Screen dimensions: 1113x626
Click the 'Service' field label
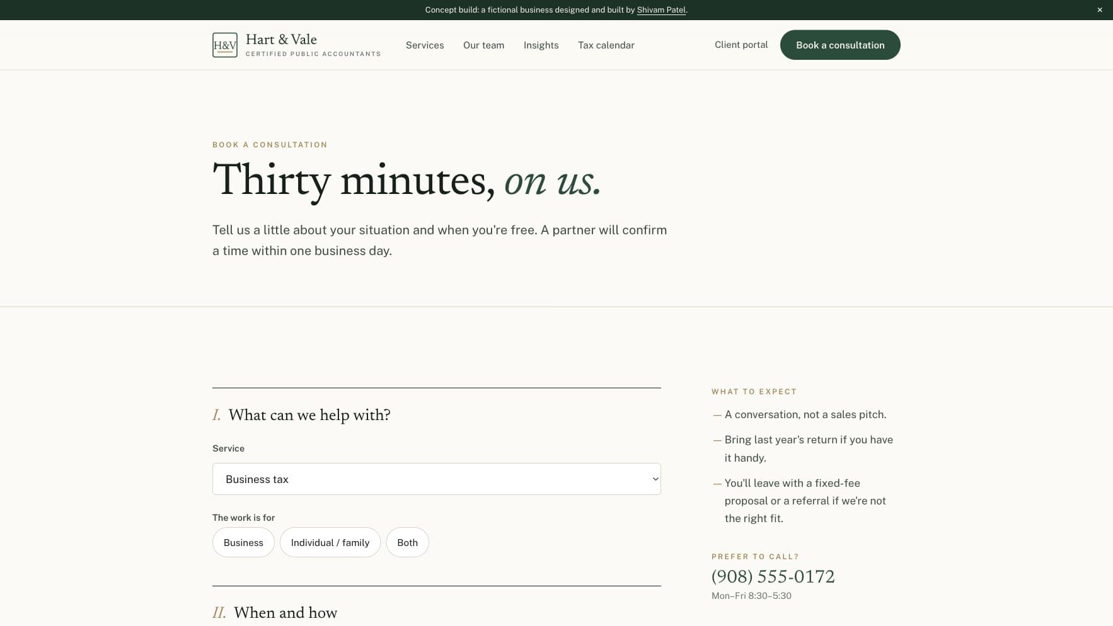coord(228,448)
